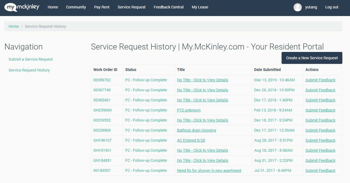This screenshot has height=183, width=350.
Task: Click the my mckinley logo
Action: [22, 7]
